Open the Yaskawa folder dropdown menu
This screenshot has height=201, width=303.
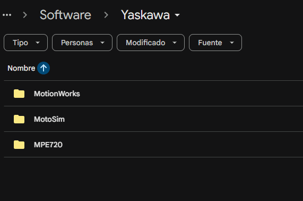pos(150,15)
